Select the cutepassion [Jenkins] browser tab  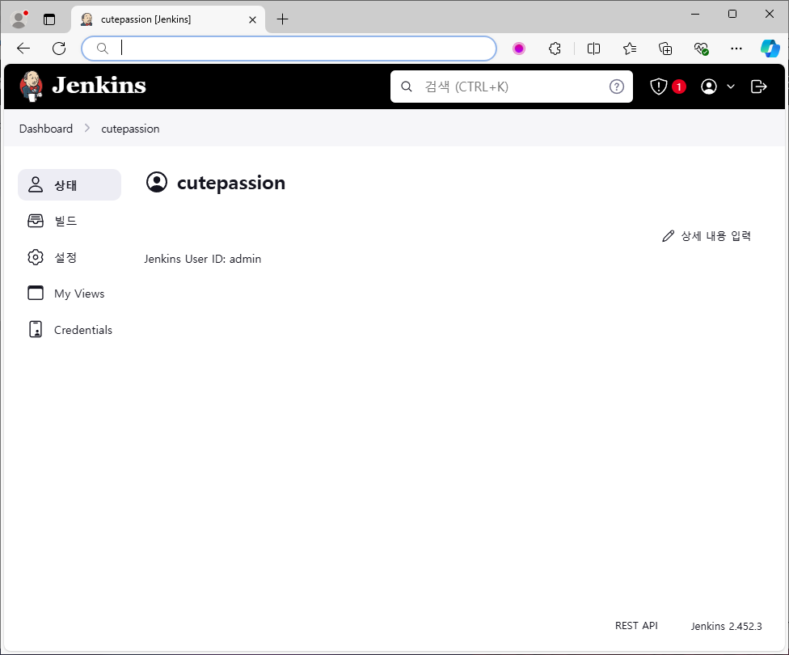pos(168,19)
